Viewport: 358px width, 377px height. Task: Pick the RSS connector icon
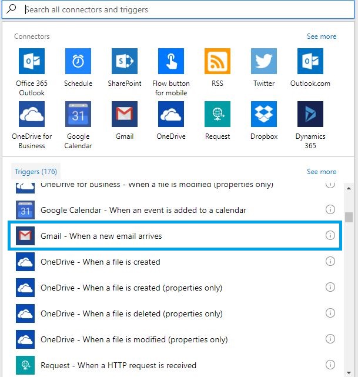[217, 61]
